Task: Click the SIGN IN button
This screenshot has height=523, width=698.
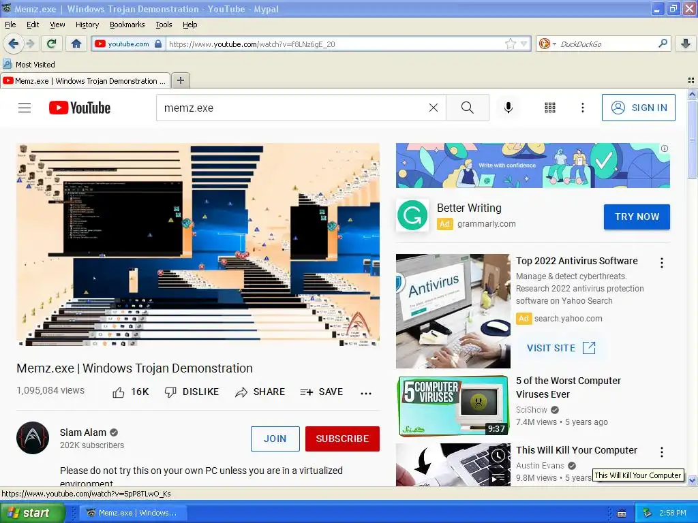Action: [x=638, y=108]
